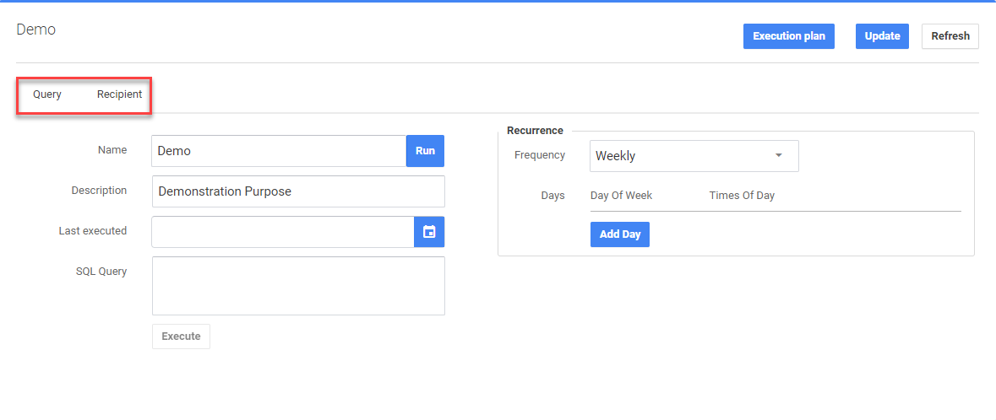Screen dimensions: 996x420
Task: Open the Last executed calendar picker icon
Action: (429, 232)
